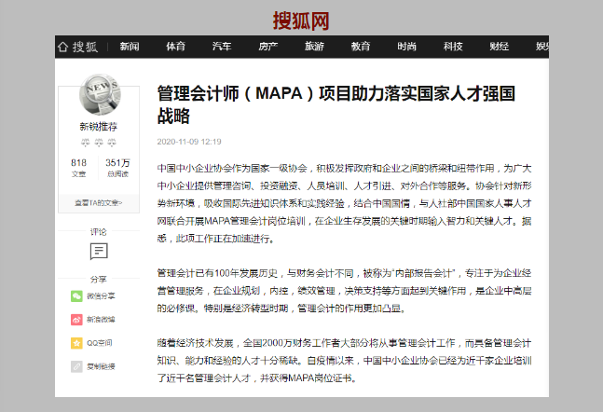Screen dimensions: 603x412
Task: Open the 时尚 channel
Action: (407, 47)
